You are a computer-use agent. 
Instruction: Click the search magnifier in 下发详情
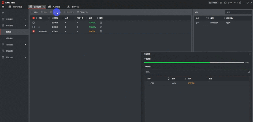click(x=249, y=72)
